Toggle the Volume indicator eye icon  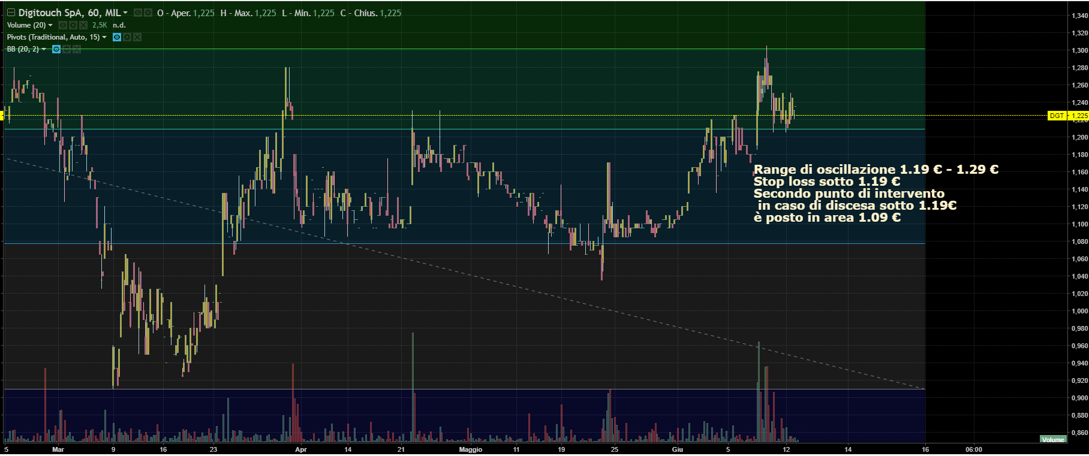tap(63, 25)
